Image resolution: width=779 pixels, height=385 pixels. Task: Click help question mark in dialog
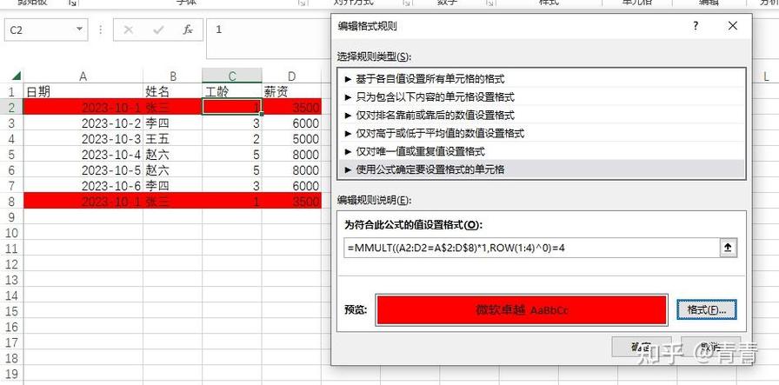[696, 26]
